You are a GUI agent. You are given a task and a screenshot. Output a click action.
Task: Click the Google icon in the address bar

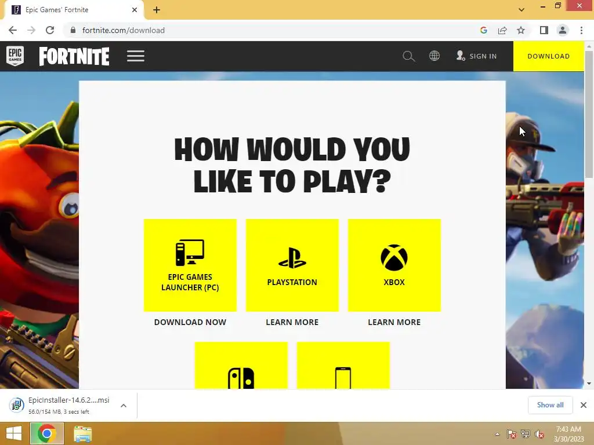[484, 30]
